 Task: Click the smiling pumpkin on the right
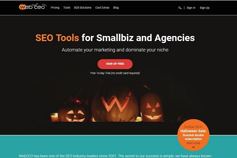click(152, 107)
